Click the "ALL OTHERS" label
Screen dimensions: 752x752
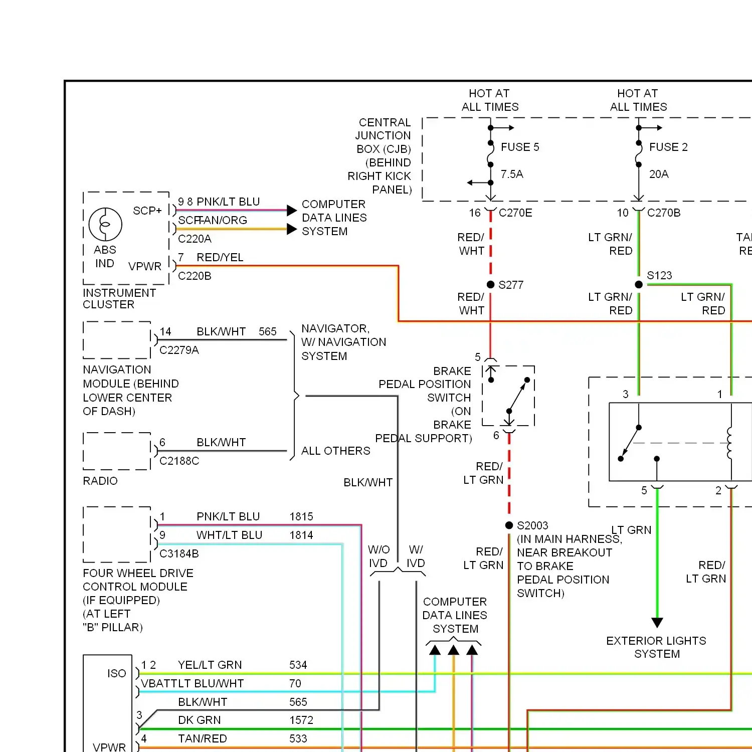coord(336,451)
